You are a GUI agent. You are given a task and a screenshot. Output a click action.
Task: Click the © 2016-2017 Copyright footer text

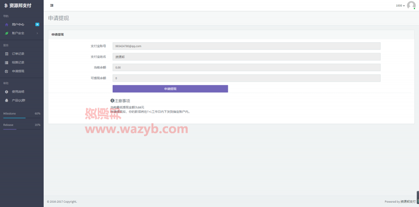[62, 202]
